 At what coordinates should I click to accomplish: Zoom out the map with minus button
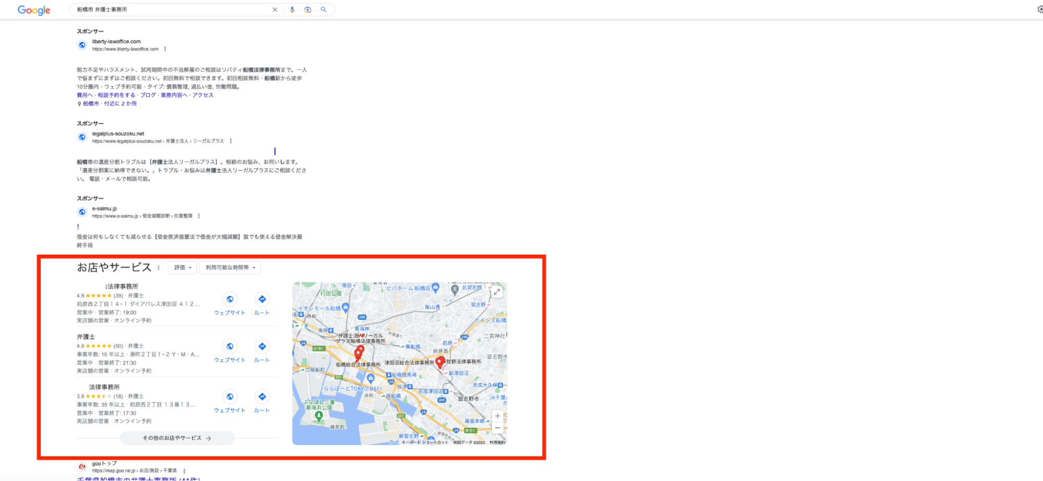click(x=498, y=428)
